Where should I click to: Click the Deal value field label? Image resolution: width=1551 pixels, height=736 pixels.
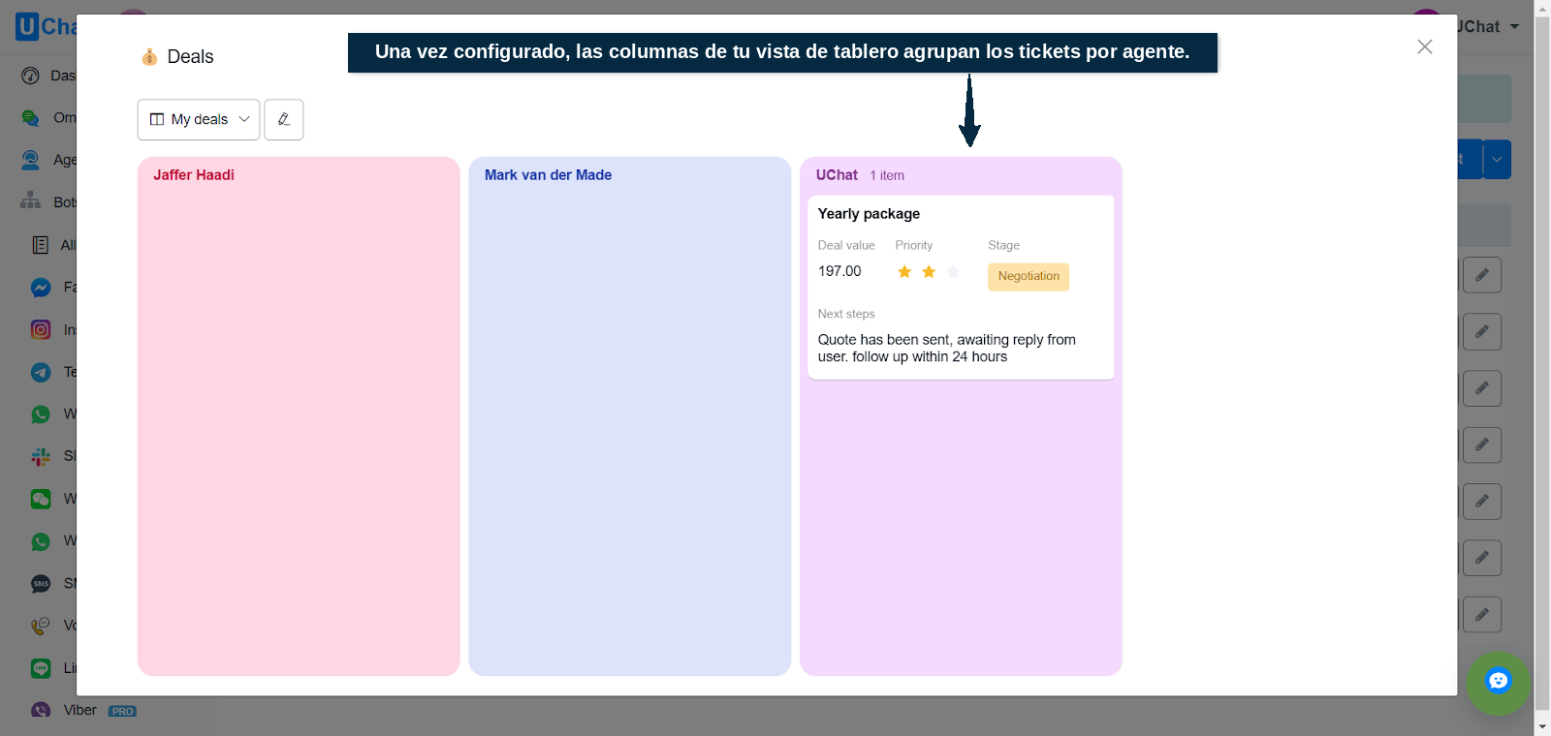click(846, 245)
